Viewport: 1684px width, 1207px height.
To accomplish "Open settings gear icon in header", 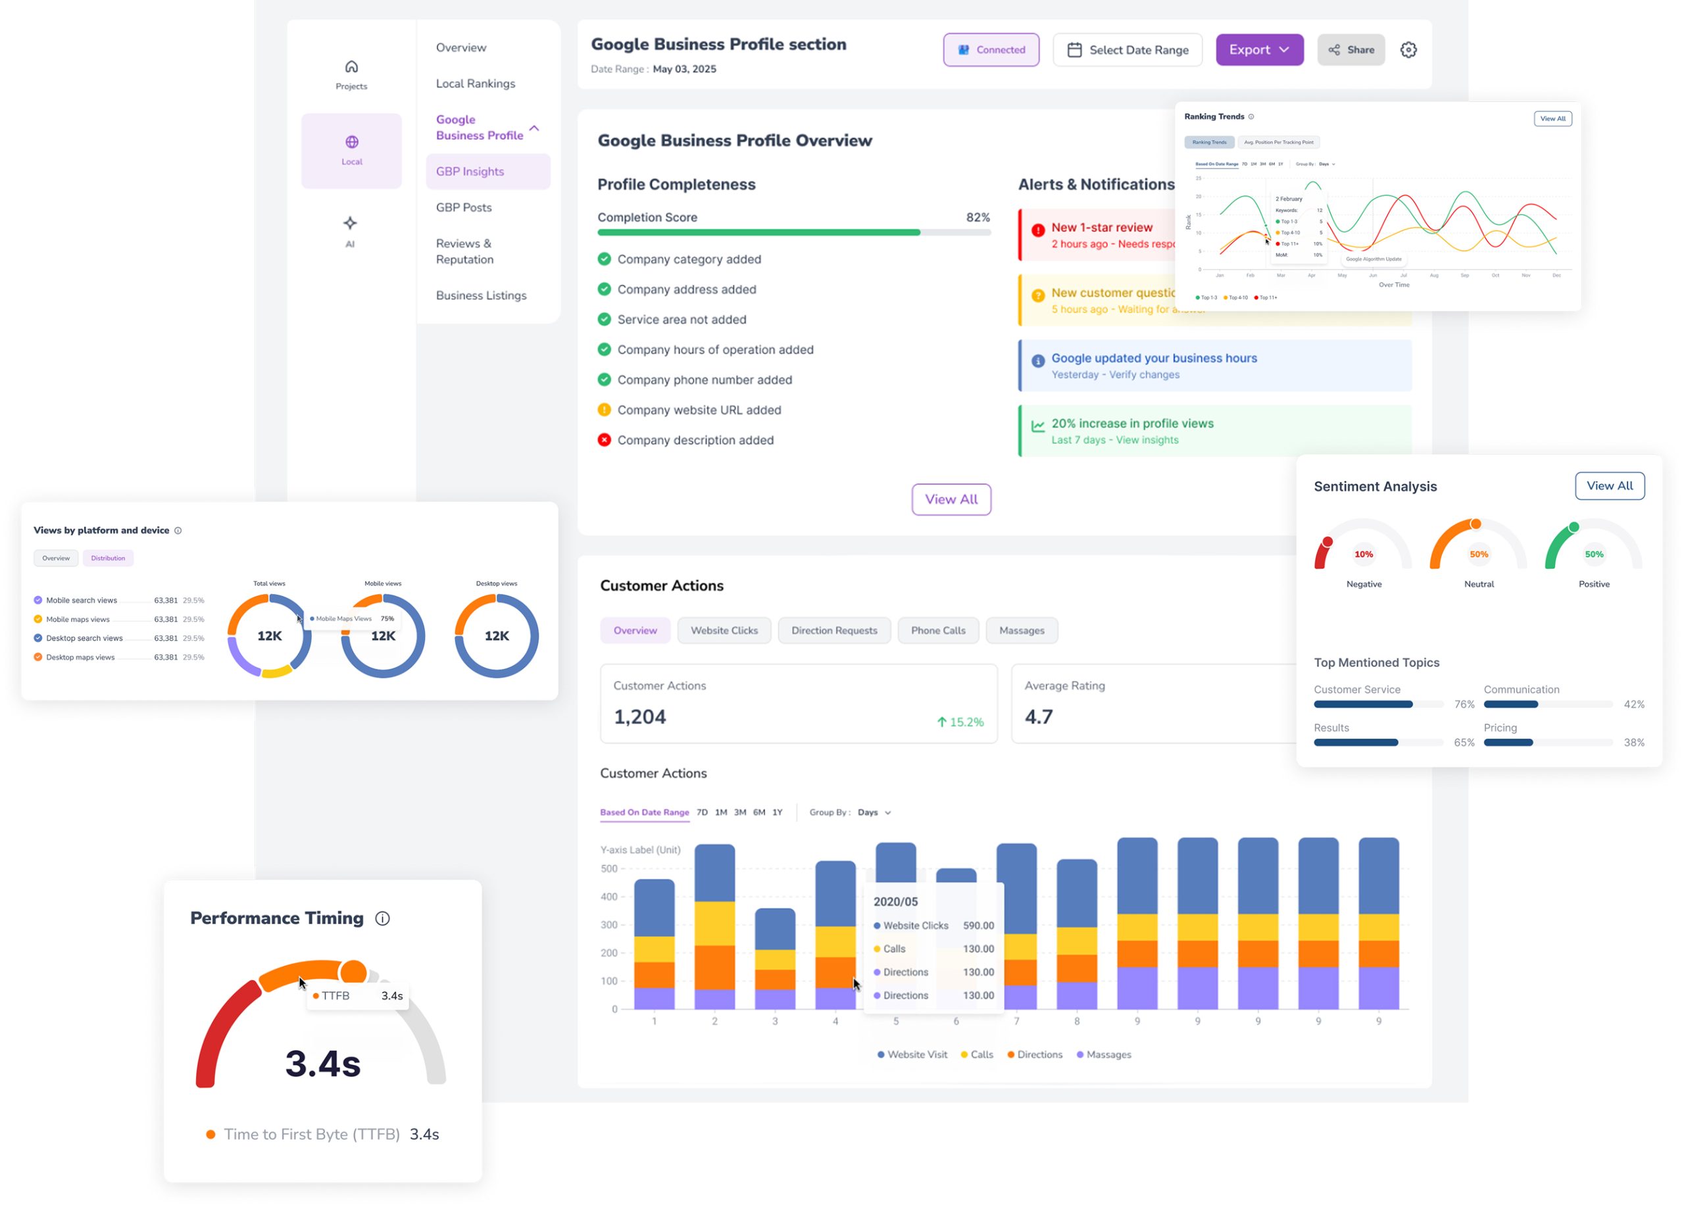I will (1408, 50).
